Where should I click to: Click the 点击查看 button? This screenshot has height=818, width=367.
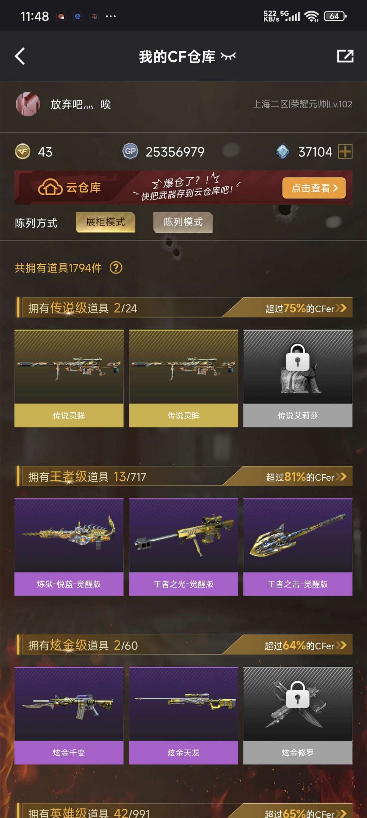pos(314,188)
